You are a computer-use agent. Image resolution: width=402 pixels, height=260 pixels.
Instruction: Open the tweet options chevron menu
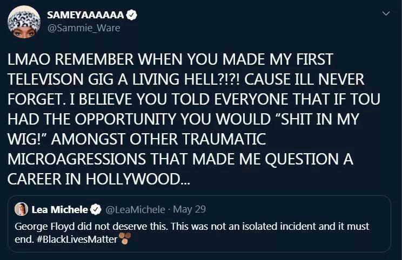(386, 13)
